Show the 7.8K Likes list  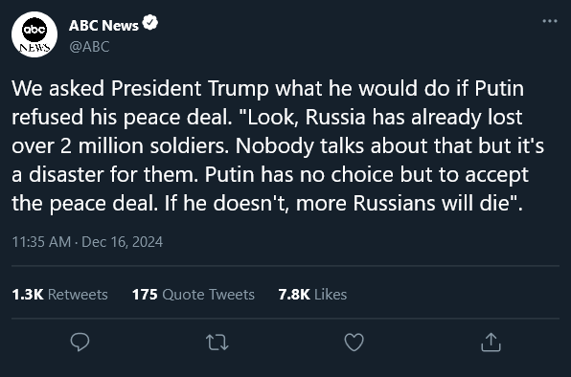coord(312,295)
